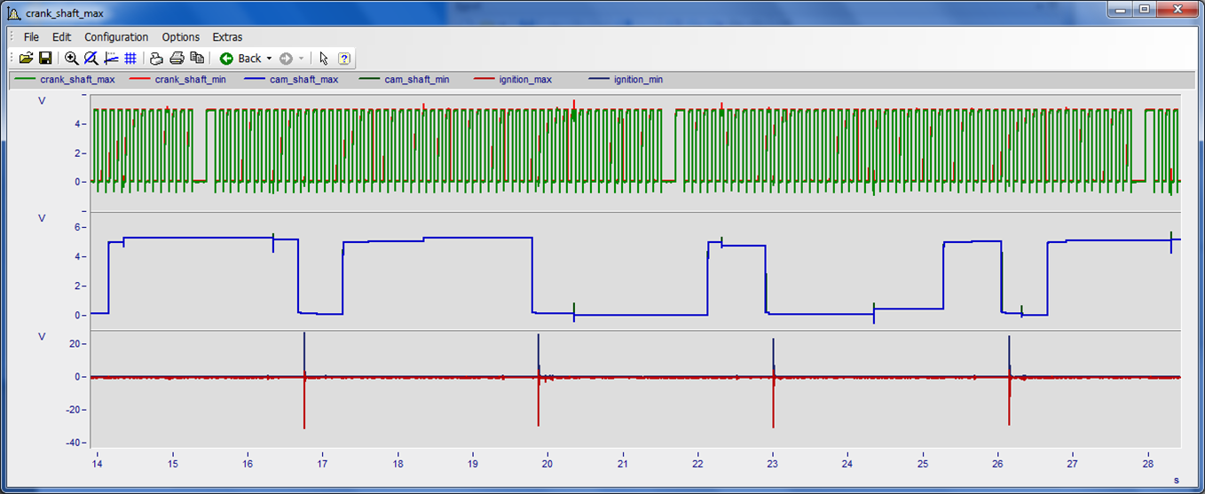Click the print preview icon
1205x494 pixels.
coord(156,59)
